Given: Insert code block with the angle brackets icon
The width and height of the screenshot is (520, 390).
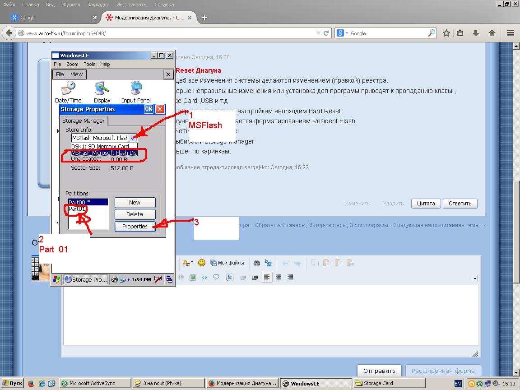Looking at the screenshot, I should coord(204,277).
